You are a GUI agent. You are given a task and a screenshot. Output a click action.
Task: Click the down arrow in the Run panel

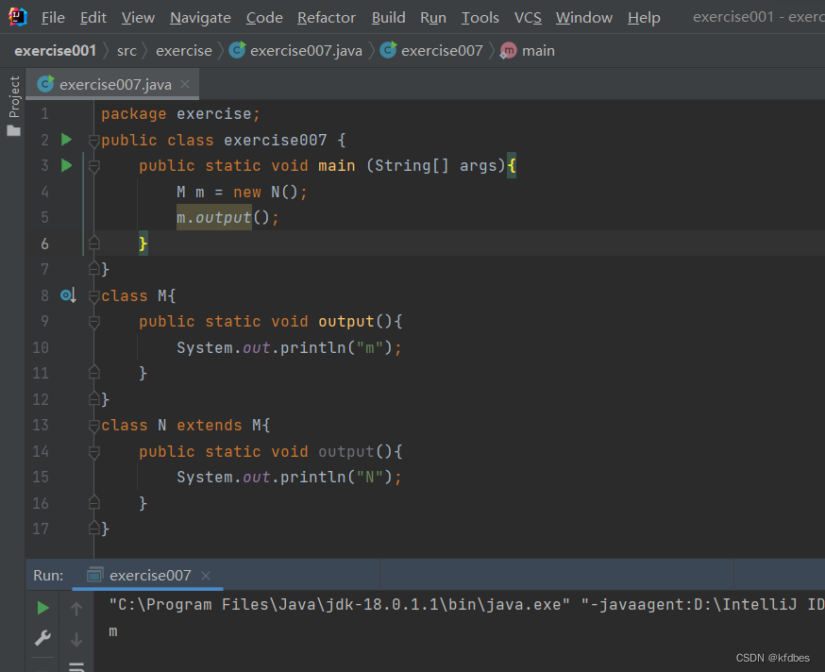[x=76, y=640]
